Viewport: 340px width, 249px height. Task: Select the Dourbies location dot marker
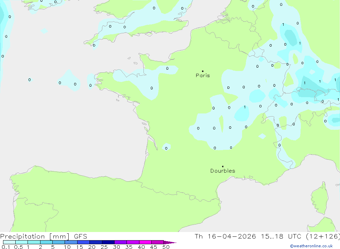[223, 166]
